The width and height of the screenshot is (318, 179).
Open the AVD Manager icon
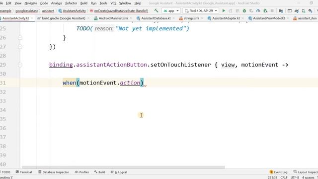(x=304, y=10)
